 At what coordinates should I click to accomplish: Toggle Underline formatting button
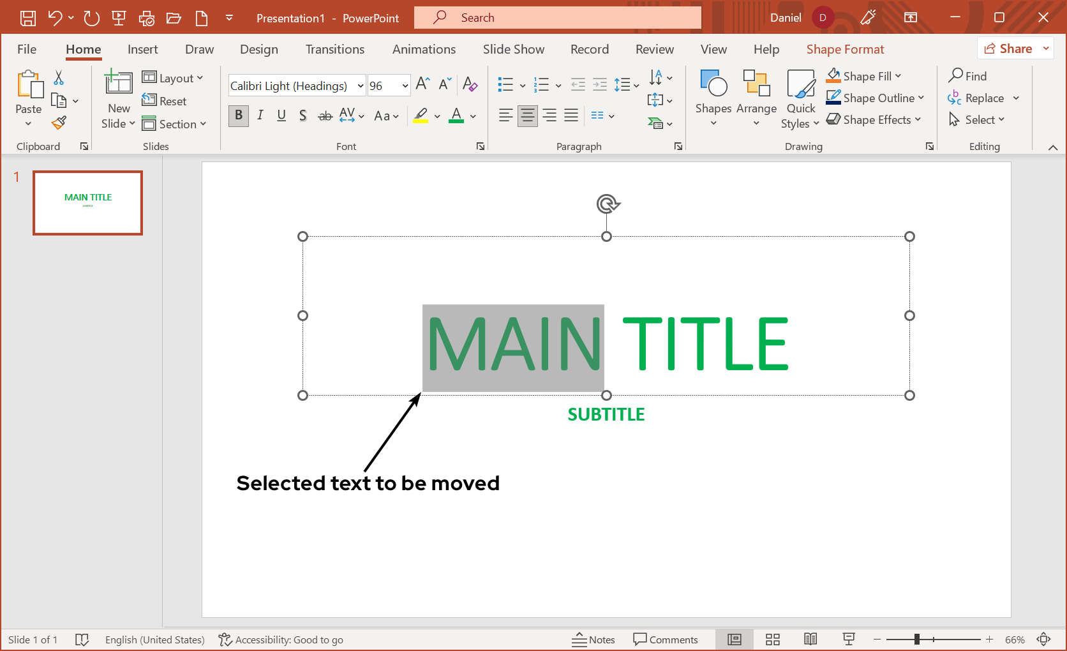(x=281, y=116)
